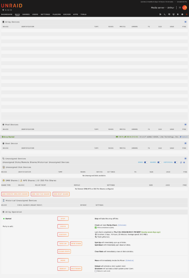Screen dimensions: 189x278
Task: Click the UPS 250 W load status
Action: point(131,137)
